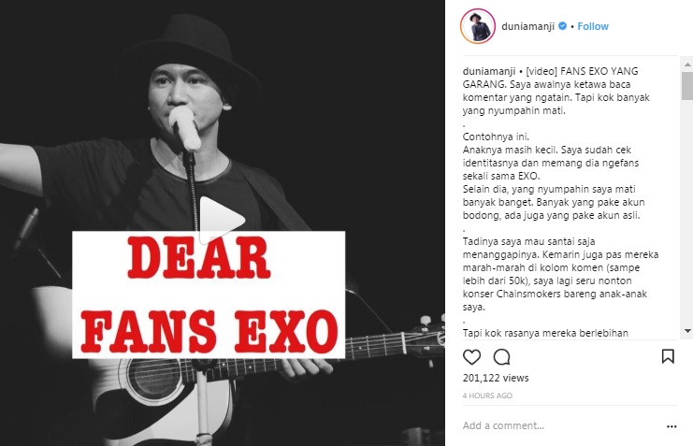The width and height of the screenshot is (693, 446).
Task: Save the post with the bookmark icon
Action: 668,356
